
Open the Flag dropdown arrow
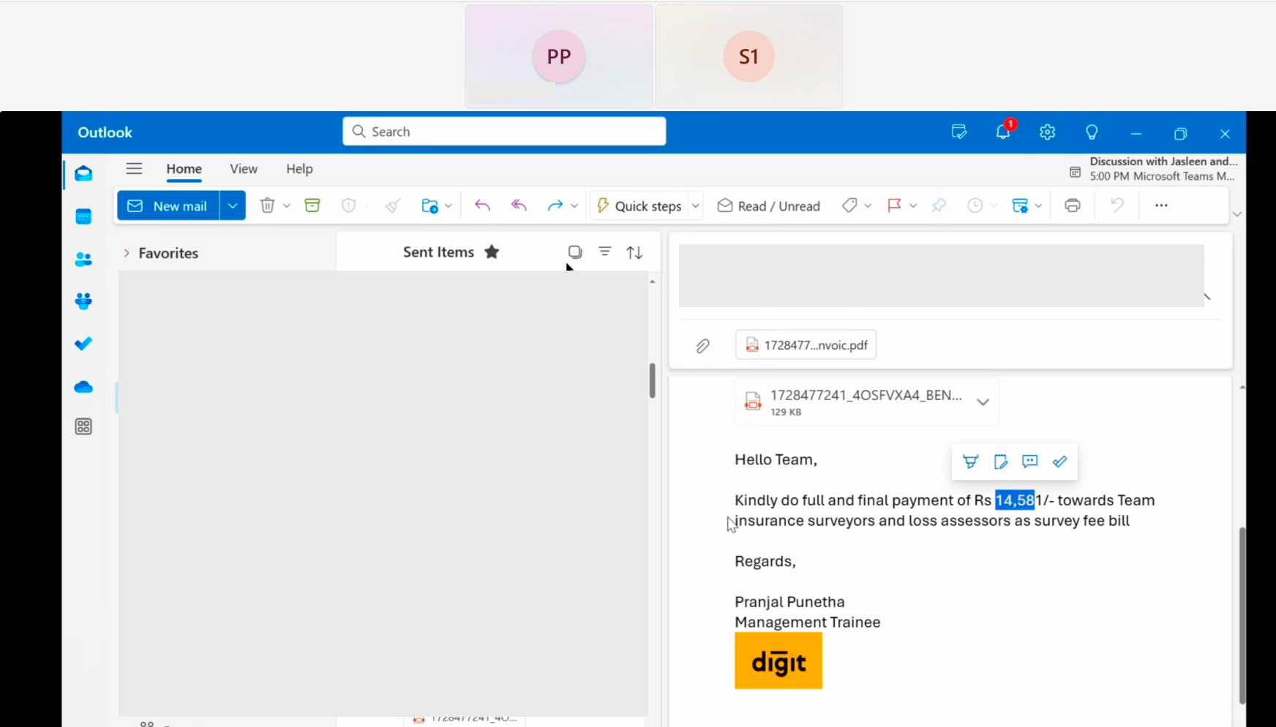point(913,206)
